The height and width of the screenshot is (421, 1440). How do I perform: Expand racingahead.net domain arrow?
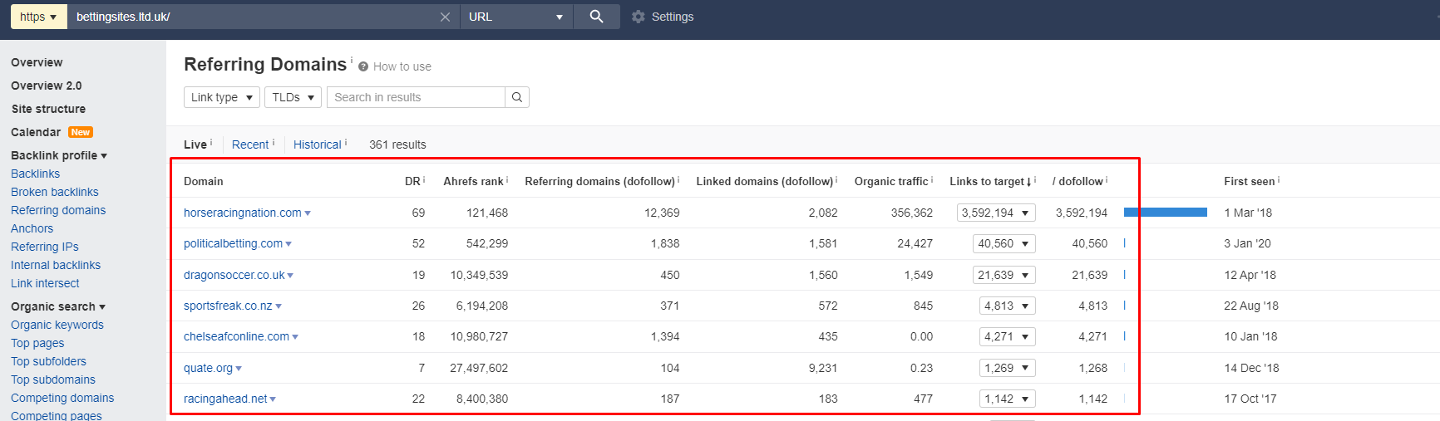273,399
